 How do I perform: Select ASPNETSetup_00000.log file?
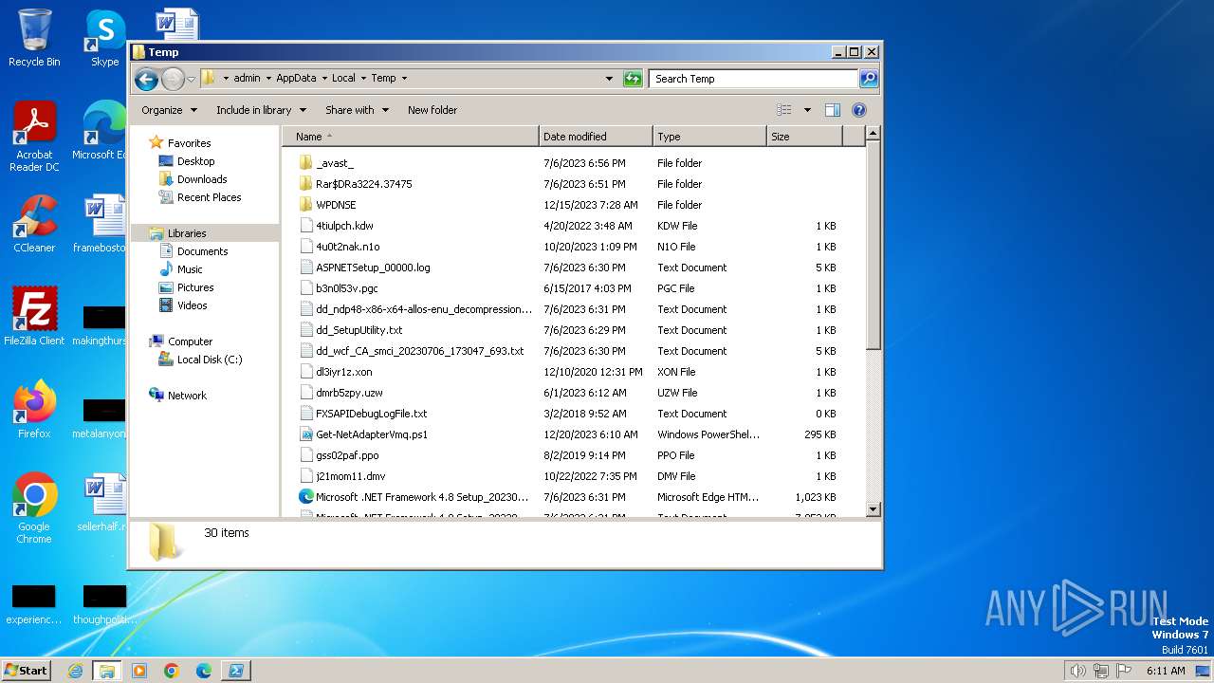click(373, 268)
